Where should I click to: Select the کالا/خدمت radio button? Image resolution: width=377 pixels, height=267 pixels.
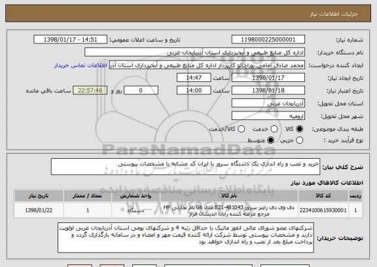click(x=241, y=129)
